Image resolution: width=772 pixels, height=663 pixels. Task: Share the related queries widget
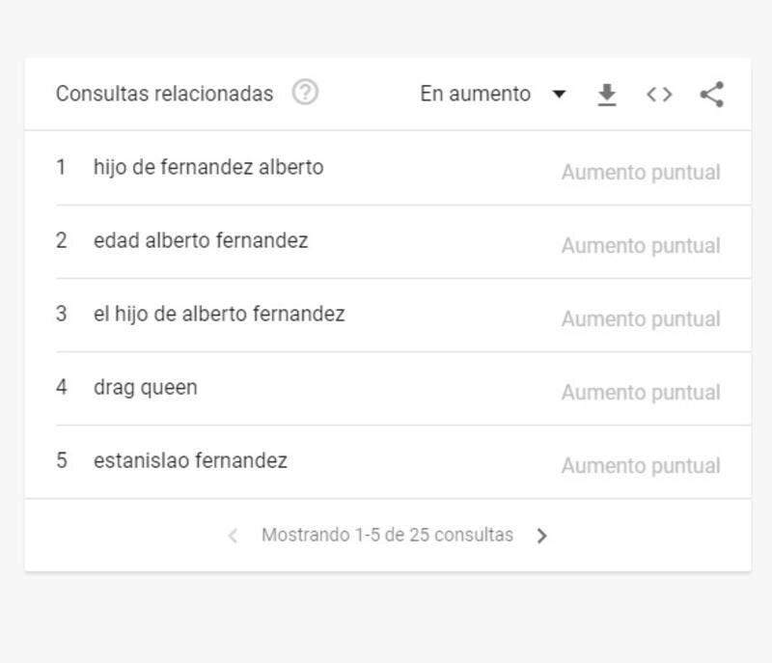click(x=711, y=95)
